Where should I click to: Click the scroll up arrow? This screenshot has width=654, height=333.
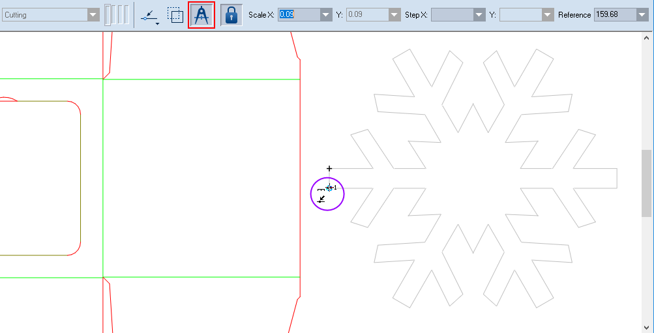(x=646, y=38)
